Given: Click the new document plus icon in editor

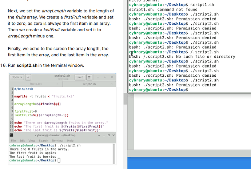Looking at the screenshot, I should (28, 77).
